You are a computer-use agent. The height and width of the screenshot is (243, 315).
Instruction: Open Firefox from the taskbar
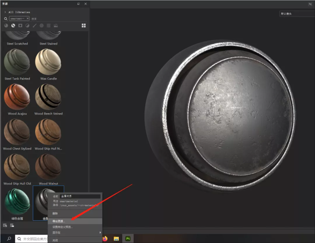coord(105,238)
